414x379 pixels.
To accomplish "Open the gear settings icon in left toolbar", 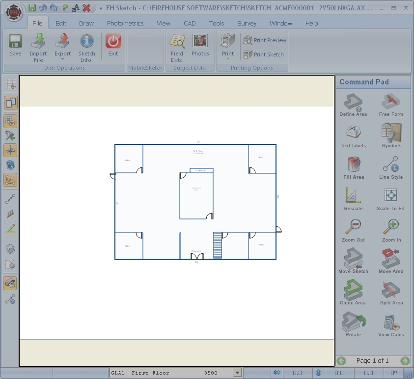I will pos(10,248).
